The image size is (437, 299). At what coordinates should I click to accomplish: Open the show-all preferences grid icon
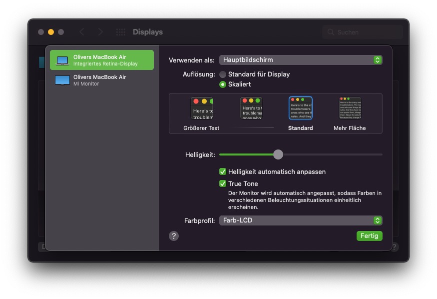point(121,32)
